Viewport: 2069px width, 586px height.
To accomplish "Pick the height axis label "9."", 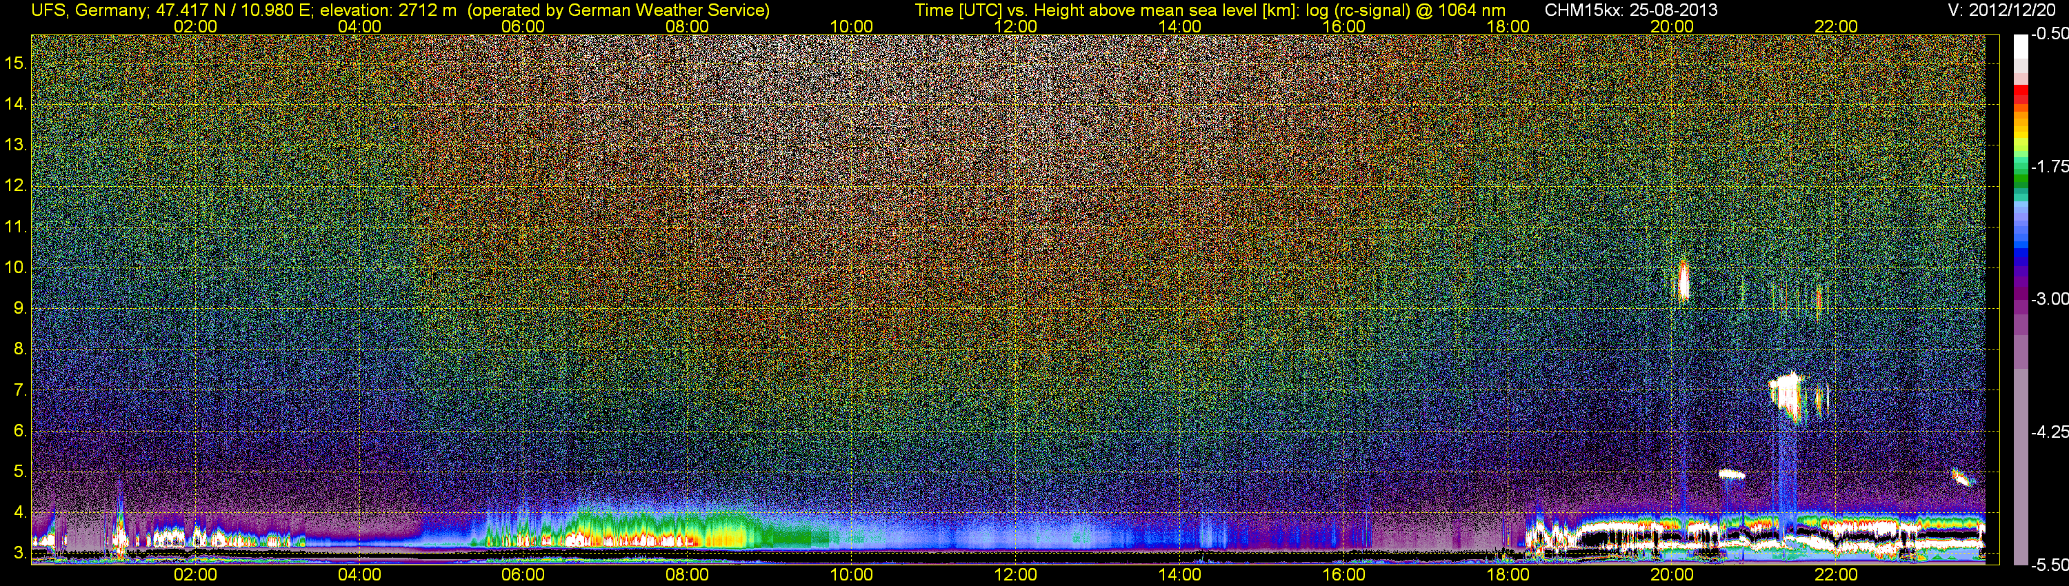I will click(20, 308).
